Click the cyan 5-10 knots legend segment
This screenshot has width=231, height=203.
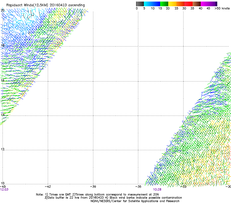pyautogui.click(x=148, y=4)
